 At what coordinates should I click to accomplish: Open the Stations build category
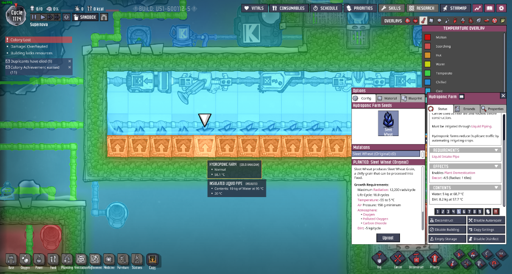[137, 260]
